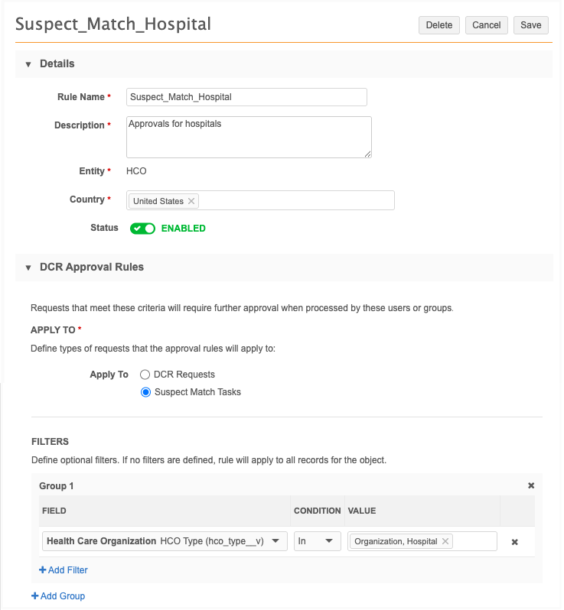Click into the Rule Name field
564x610 pixels.
(246, 97)
